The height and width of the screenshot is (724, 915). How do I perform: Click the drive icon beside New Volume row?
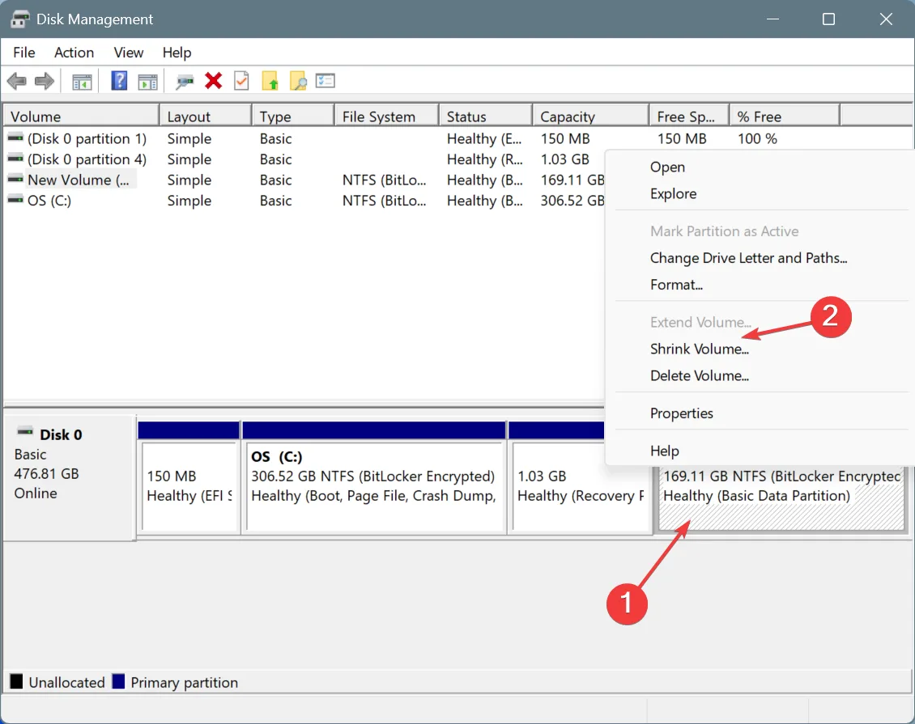tap(15, 180)
